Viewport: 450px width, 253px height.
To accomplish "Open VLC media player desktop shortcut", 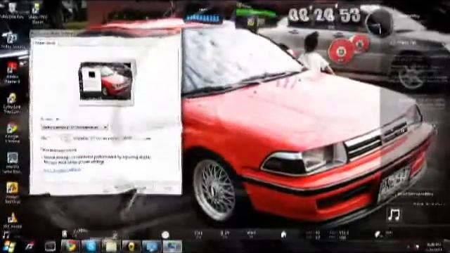I will [12, 221].
